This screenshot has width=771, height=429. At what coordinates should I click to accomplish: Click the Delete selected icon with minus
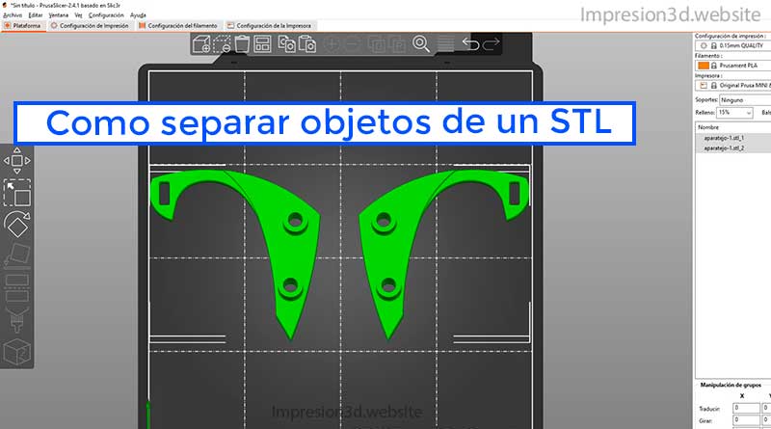coord(222,44)
